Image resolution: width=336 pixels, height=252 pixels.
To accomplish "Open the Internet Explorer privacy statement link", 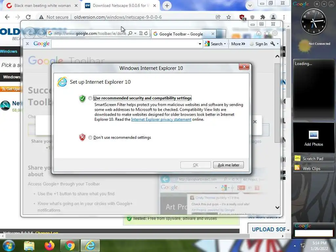I will (x=161, y=119).
